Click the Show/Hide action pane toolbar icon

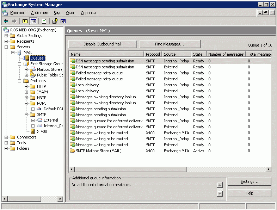click(63, 21)
